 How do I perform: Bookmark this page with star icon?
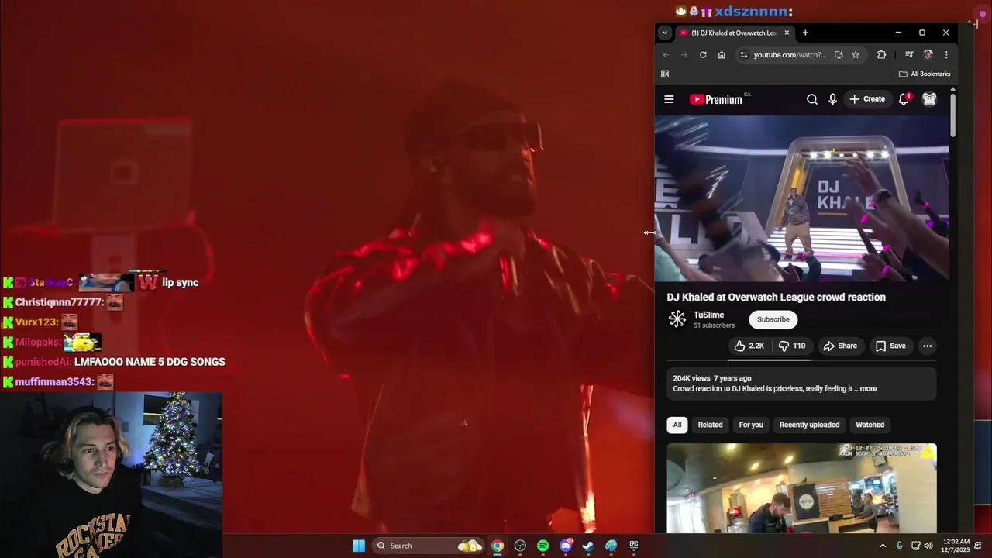coord(856,55)
